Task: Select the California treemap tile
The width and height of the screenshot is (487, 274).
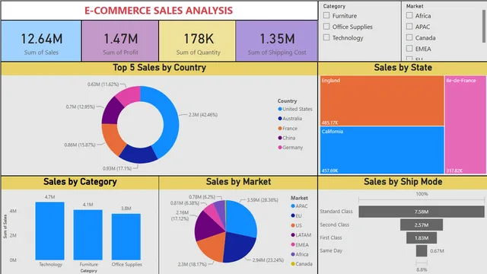Action: [x=382, y=150]
